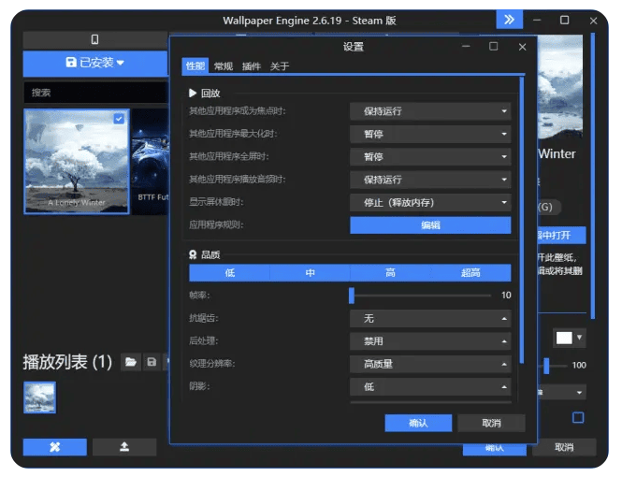Click the wrench tools button at bottom left
The image size is (622, 477).
pos(55,447)
